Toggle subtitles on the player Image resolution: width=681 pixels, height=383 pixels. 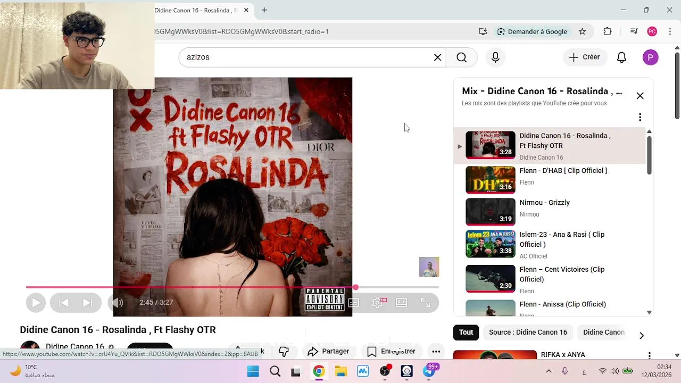(353, 303)
